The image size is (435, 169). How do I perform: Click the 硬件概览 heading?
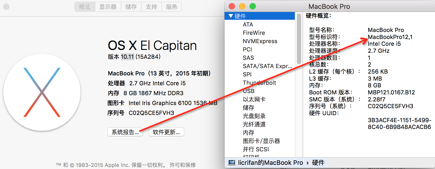pyautogui.click(x=318, y=16)
